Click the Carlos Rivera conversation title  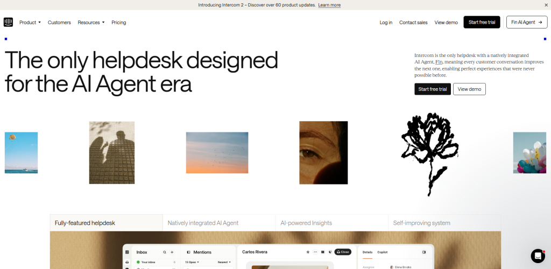pos(255,252)
